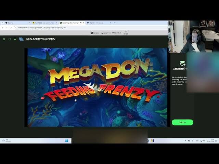Open the Självtest self-test link
The width and height of the screenshot is (219, 164).
coord(117,33)
